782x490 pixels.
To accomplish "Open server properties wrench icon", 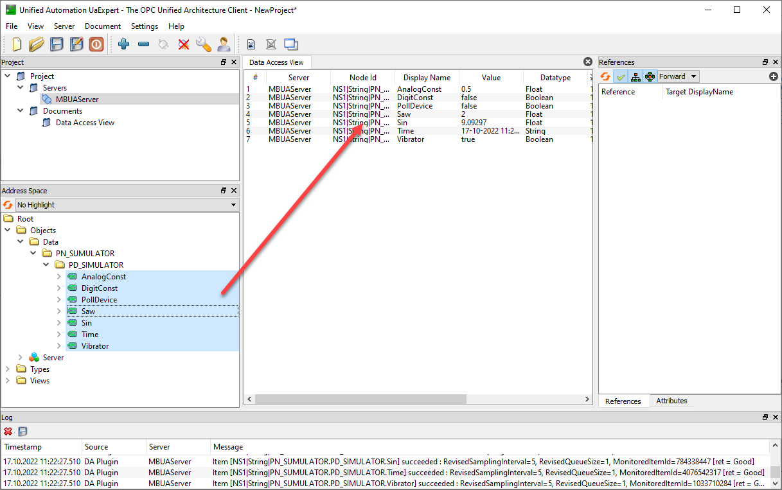I will [x=204, y=44].
